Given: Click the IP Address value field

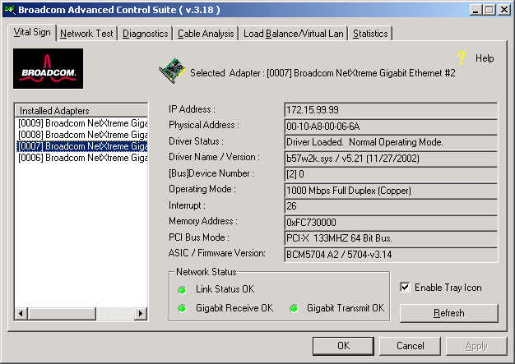Looking at the screenshot, I should 391,109.
